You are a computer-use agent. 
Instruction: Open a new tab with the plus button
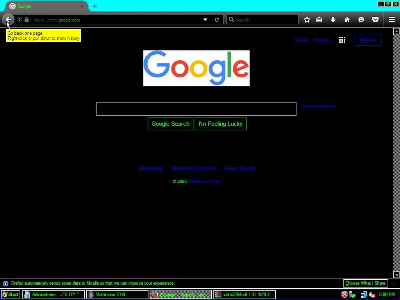(x=95, y=6)
